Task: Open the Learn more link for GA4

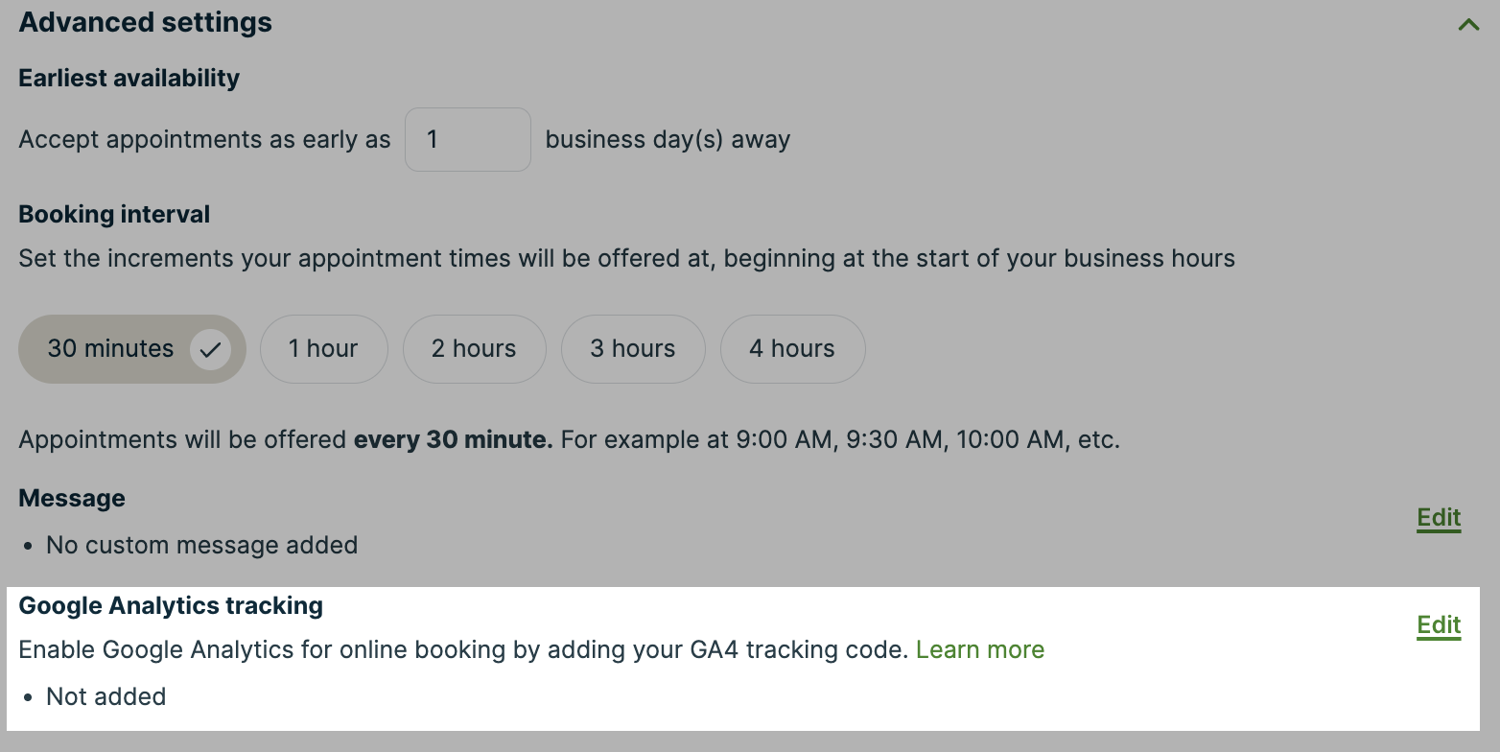Action: pyautogui.click(x=979, y=650)
